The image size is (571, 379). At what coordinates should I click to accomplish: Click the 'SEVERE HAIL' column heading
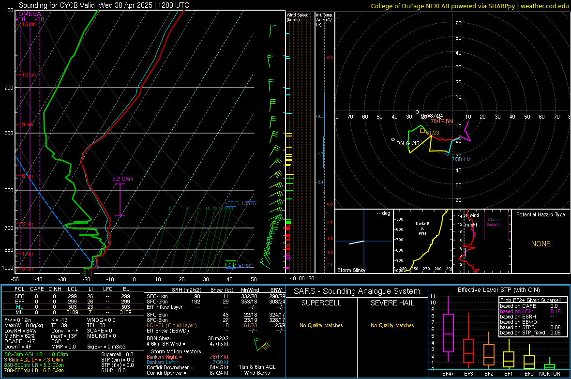point(392,303)
